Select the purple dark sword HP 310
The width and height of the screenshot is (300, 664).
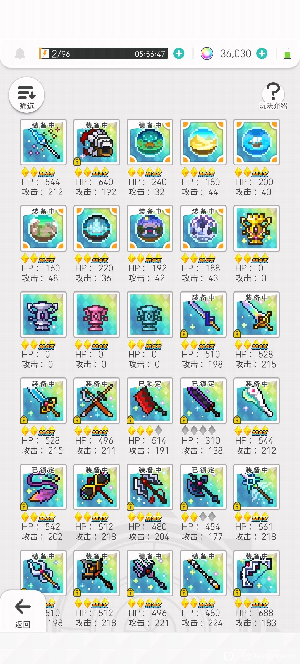[203, 401]
